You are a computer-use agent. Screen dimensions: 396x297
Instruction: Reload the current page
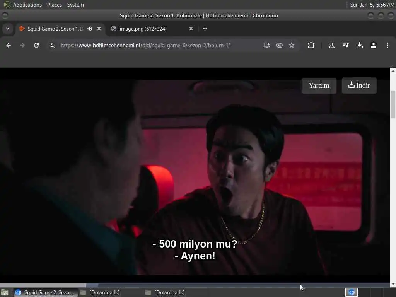[36, 45]
